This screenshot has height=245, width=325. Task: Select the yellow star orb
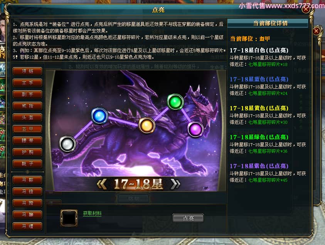(x=147, y=125)
